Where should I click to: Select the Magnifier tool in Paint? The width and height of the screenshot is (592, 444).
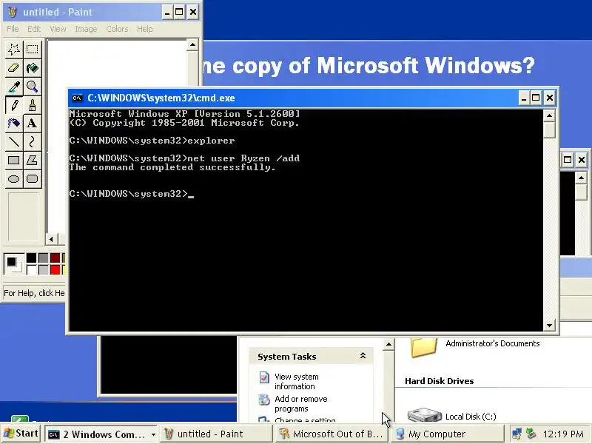[x=32, y=87]
